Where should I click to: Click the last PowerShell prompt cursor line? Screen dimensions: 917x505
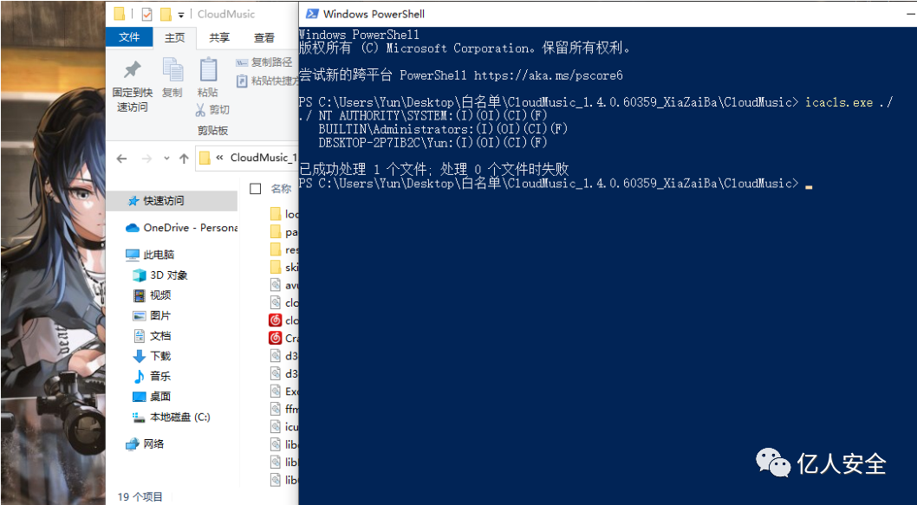click(556, 184)
